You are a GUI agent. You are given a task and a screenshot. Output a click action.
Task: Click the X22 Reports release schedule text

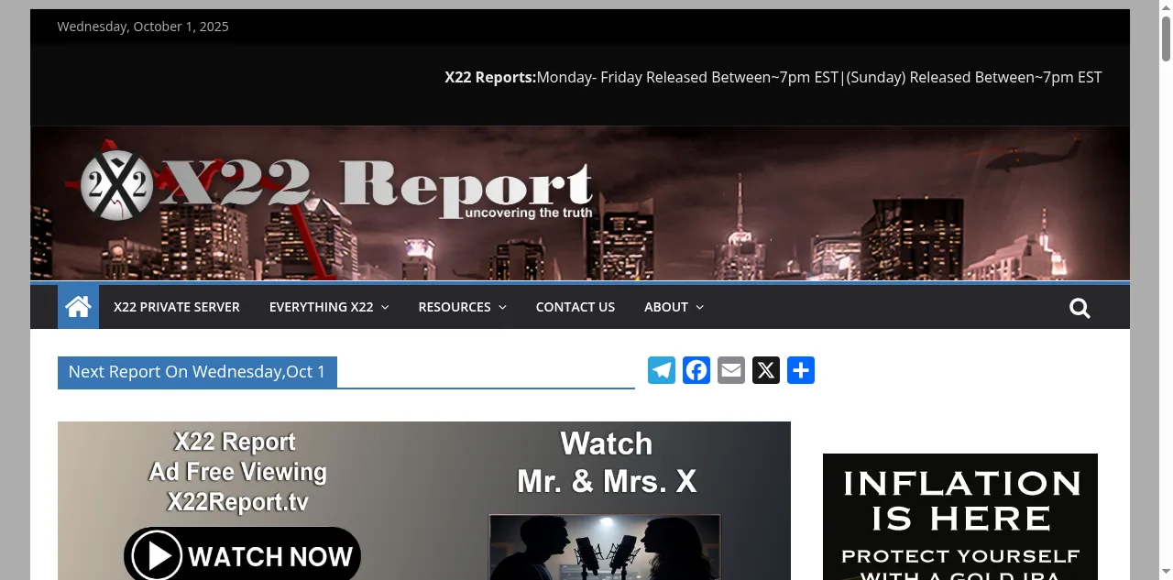click(x=773, y=77)
